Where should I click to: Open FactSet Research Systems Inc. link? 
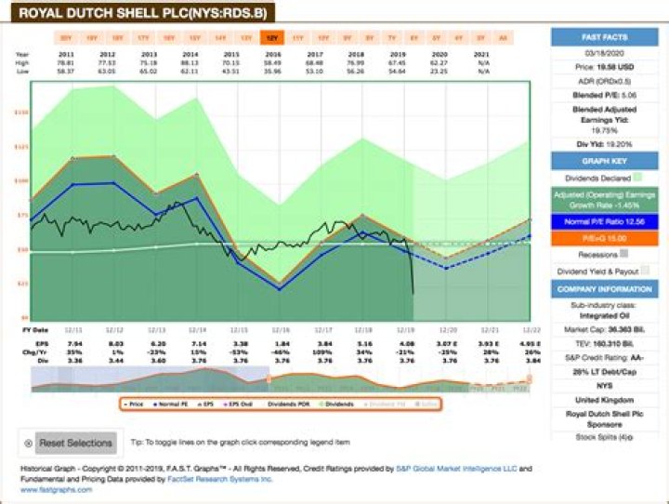point(219,479)
